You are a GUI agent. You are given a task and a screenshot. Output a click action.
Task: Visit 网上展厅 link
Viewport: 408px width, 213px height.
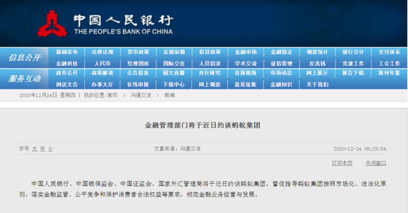coord(317,73)
